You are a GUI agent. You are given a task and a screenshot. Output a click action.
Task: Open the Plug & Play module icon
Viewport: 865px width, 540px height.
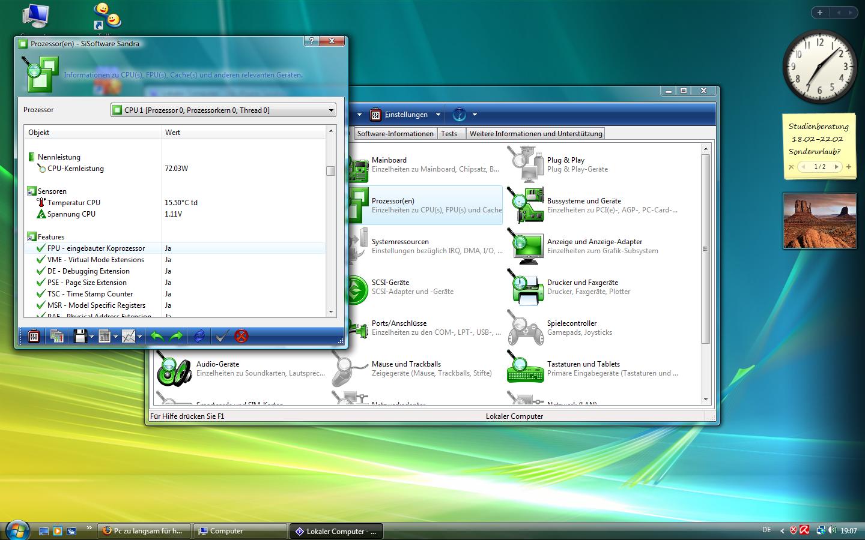pyautogui.click(x=525, y=165)
